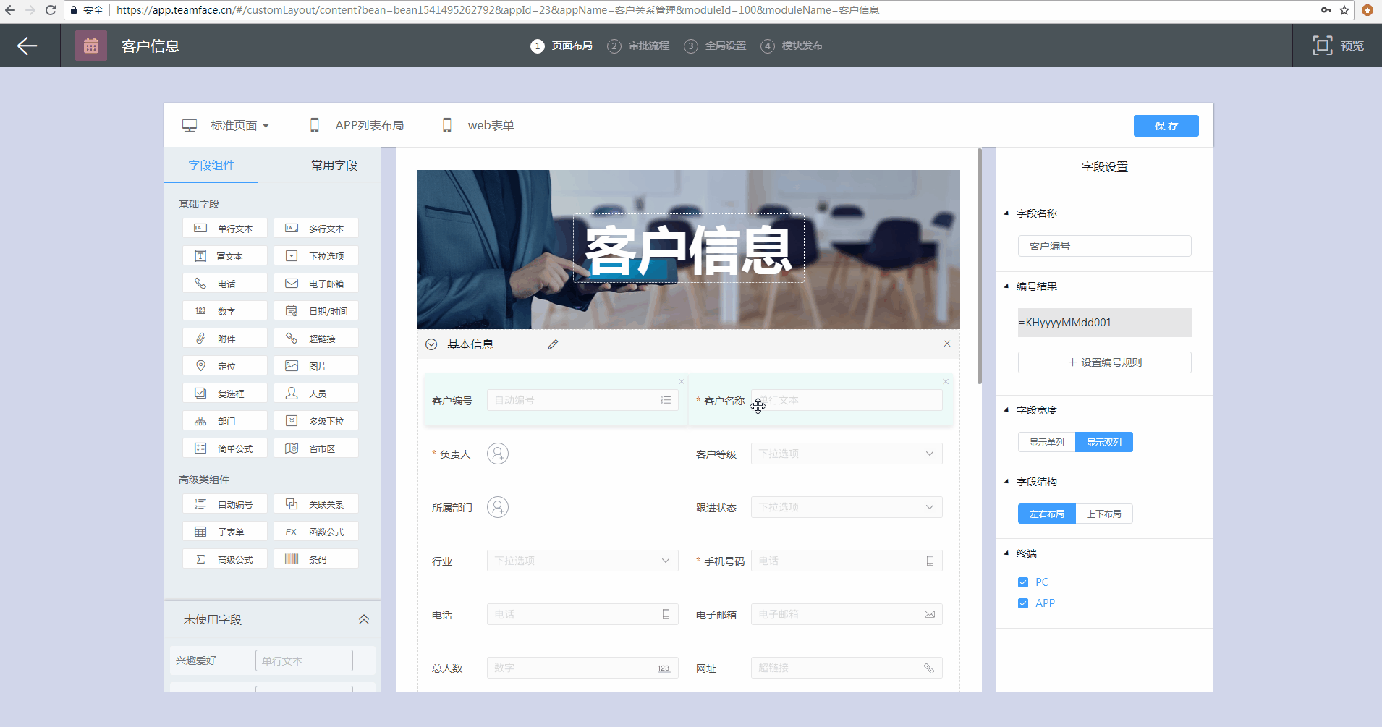Select the 函数公式 component
This screenshot has height=727, width=1382.
pyautogui.click(x=316, y=532)
